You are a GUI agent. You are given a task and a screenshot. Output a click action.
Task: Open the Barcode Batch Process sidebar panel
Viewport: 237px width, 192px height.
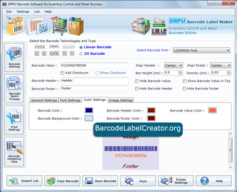14,89
